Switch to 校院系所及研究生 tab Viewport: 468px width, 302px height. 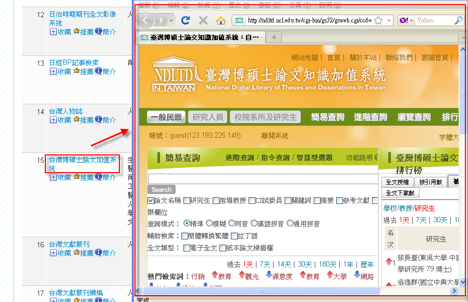tap(265, 117)
